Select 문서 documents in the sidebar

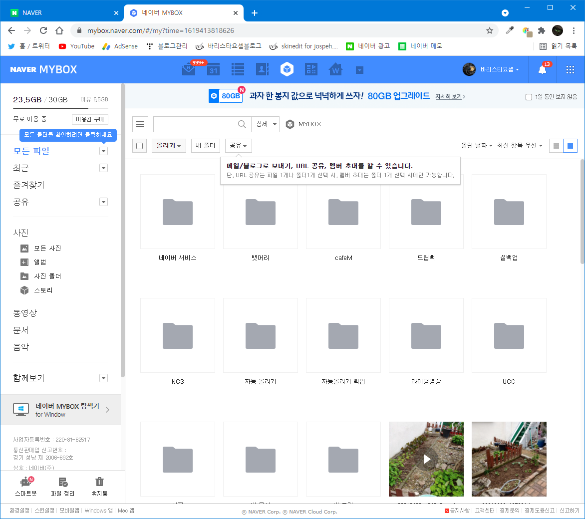(x=21, y=330)
